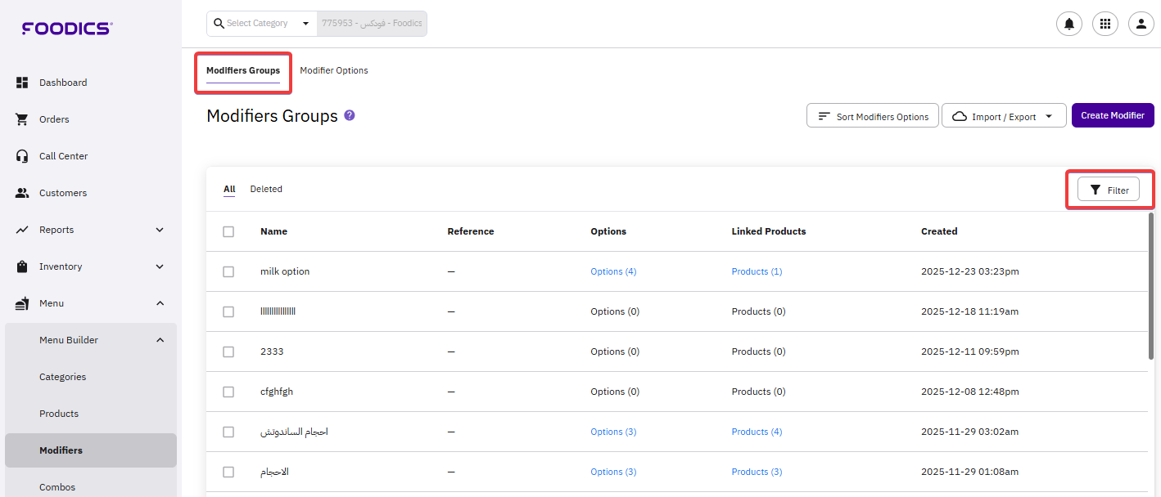Click the purple help icon beside Modifiers Groups

point(350,115)
